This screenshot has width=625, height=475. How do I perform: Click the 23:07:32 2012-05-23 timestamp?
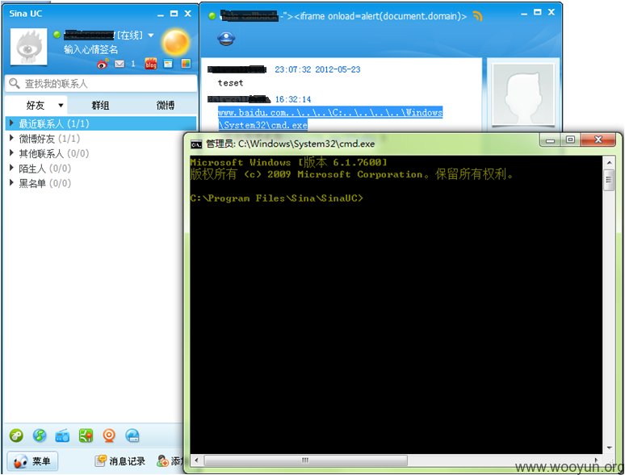tap(317, 69)
